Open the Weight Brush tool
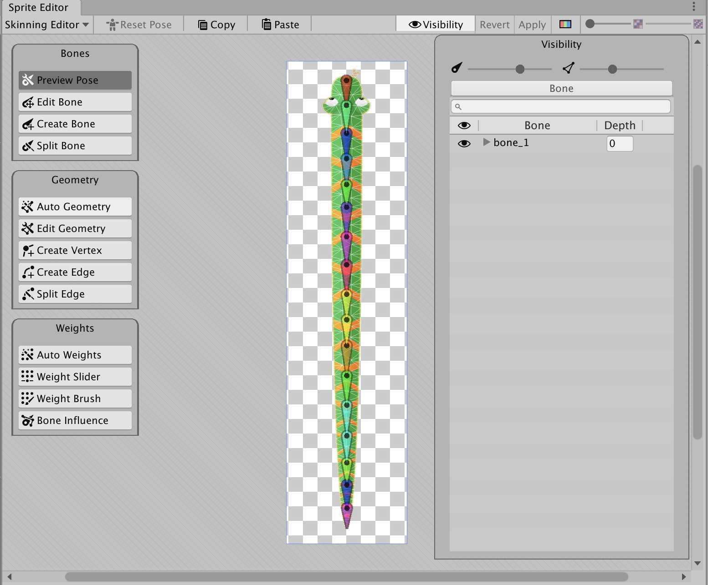 [x=75, y=398]
